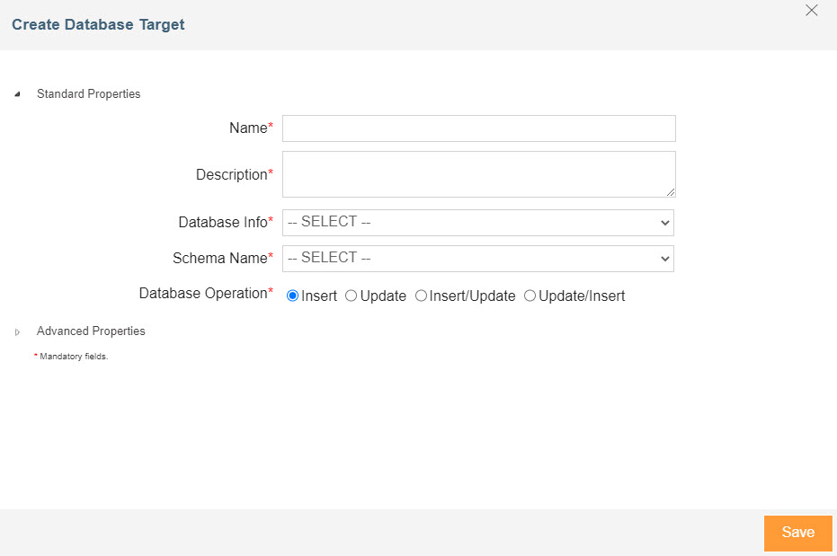Expand the Advanced Properties triangle arrow

click(17, 332)
